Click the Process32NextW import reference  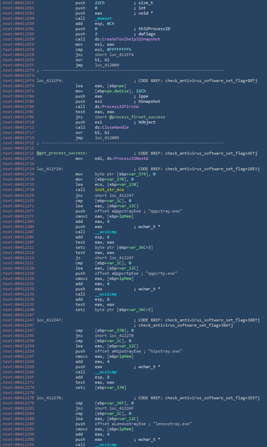[131, 158]
